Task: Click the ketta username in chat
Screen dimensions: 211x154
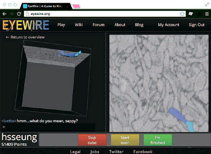Action: pyautogui.click(x=9, y=121)
